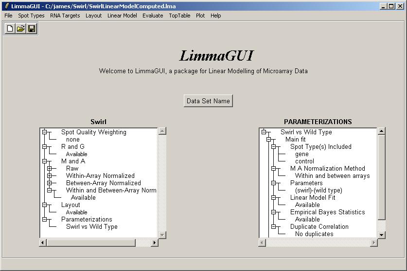Collapse the Spot Quality Weighting node

[x=45, y=132]
